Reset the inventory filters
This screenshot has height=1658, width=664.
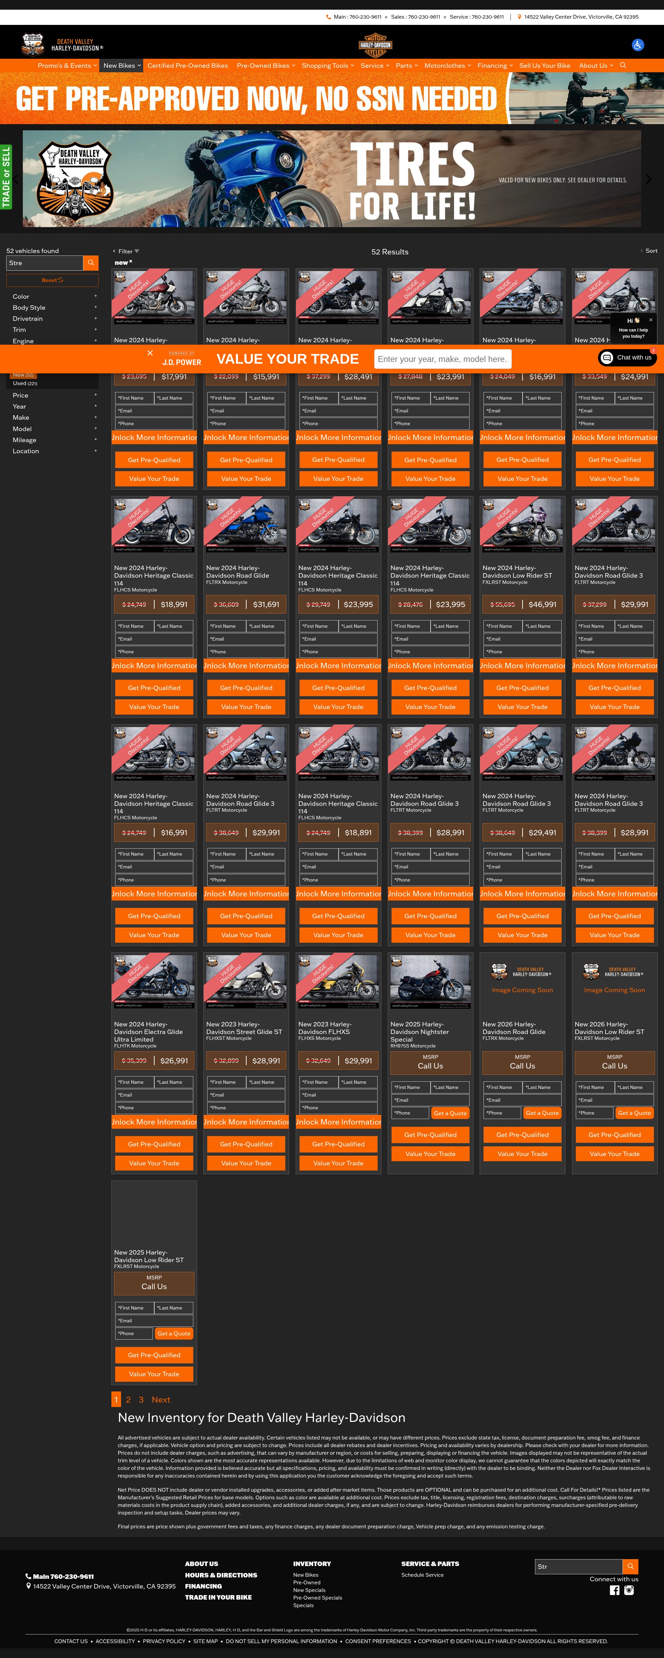52,281
